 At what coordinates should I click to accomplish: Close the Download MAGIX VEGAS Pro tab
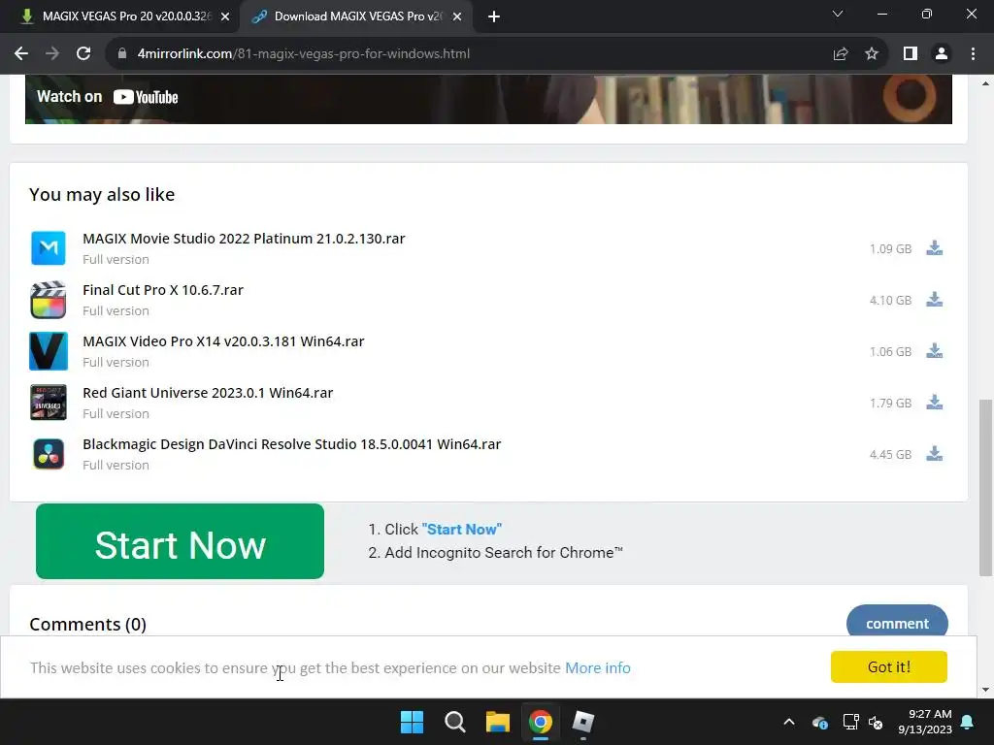tap(457, 16)
